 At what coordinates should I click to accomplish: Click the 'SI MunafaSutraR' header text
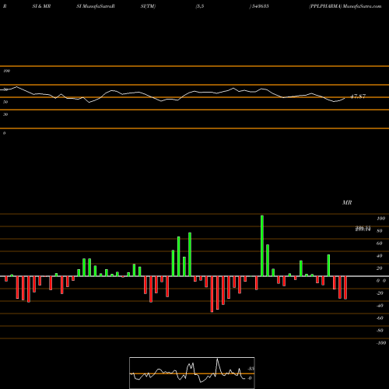tap(96, 6)
